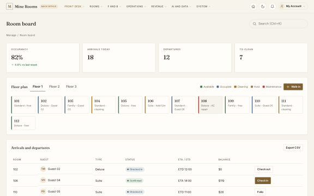Screen dimensions: 314x196
Task: Select room 101 Standard free card
Action: coord(23,105)
